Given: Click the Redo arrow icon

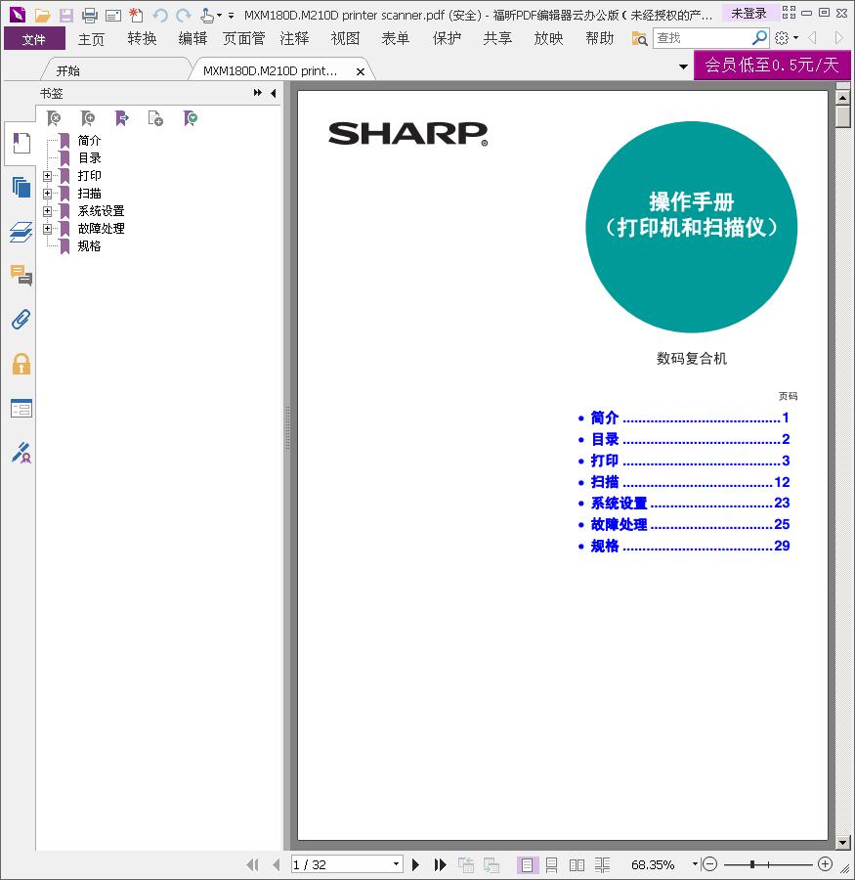Looking at the screenshot, I should pyautogui.click(x=183, y=15).
